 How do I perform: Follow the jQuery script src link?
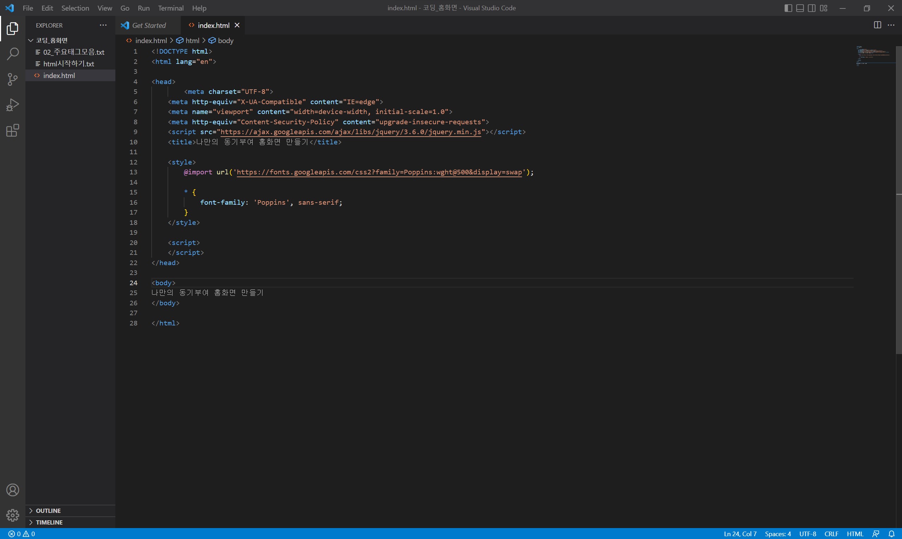[351, 132]
